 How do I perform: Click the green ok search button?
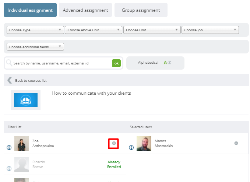116,63
